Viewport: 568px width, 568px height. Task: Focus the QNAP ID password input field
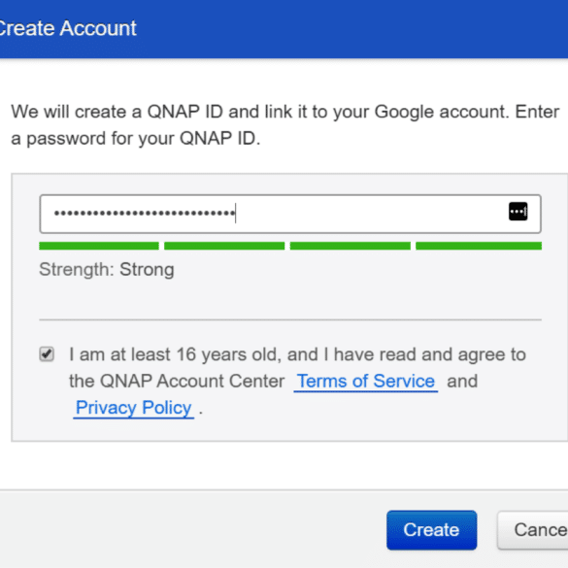(x=290, y=214)
